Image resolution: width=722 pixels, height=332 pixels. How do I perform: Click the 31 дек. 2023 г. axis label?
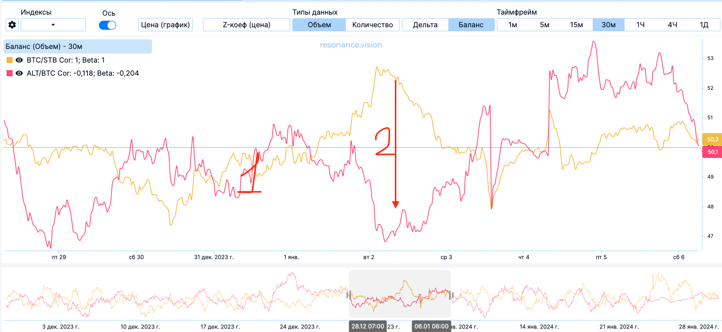pos(214,257)
